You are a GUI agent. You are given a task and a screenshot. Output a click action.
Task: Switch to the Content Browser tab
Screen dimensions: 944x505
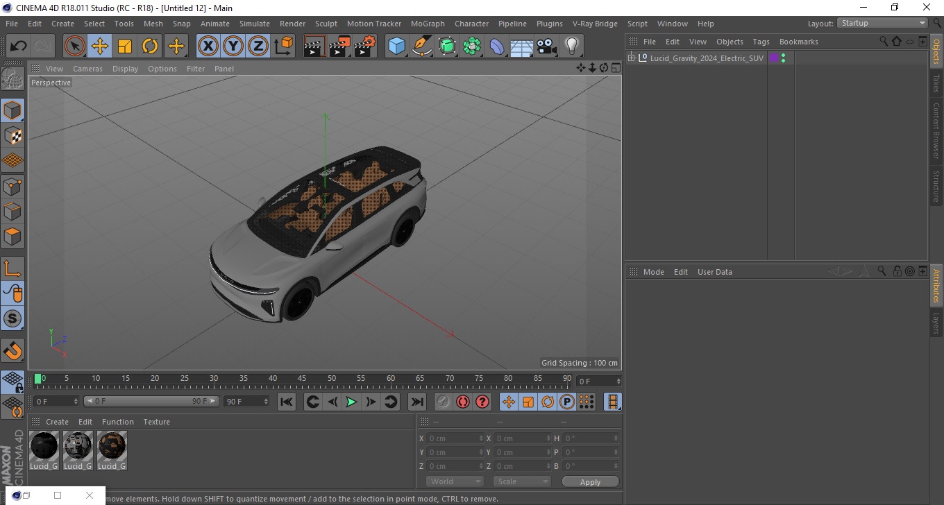point(936,131)
